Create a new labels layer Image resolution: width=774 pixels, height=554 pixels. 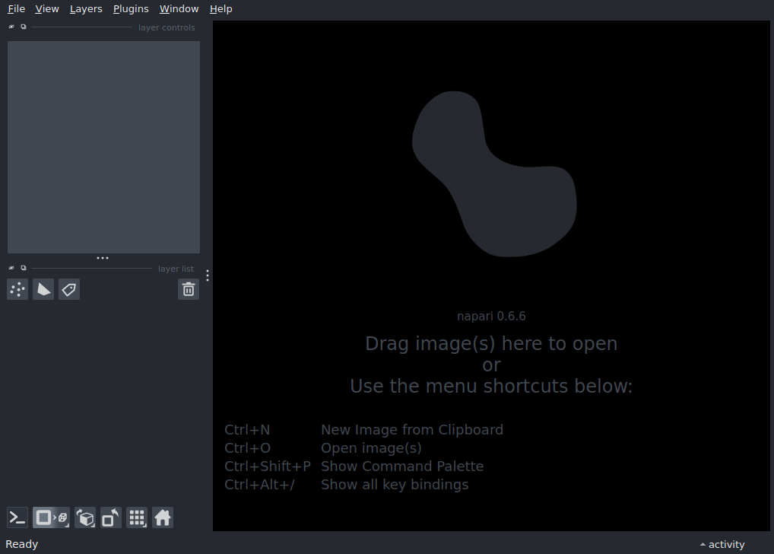[x=69, y=289]
